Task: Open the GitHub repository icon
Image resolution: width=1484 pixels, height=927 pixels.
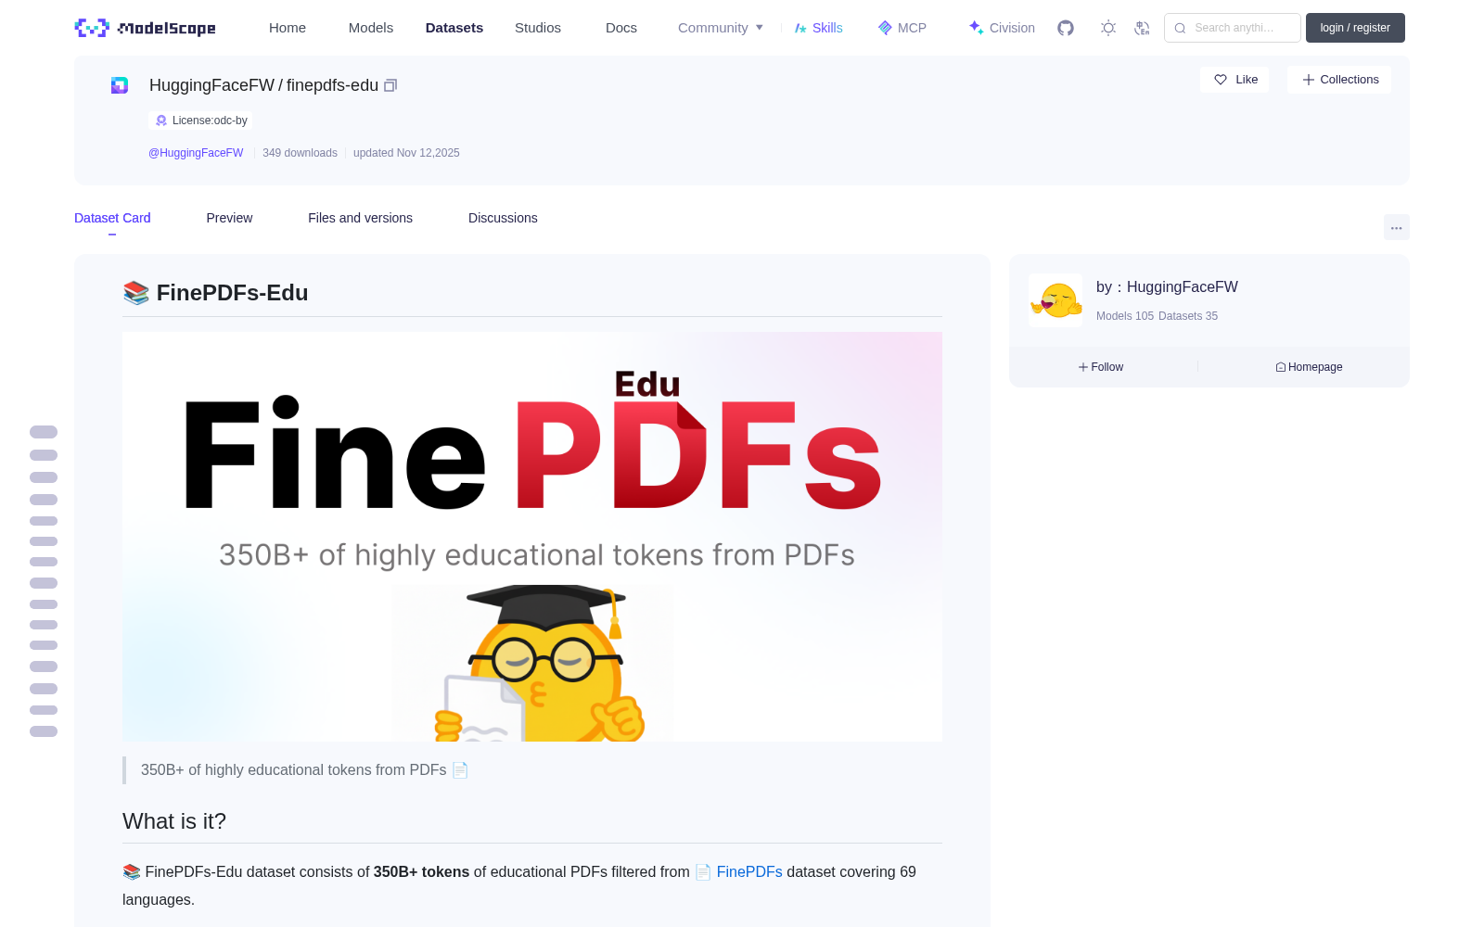Action: coord(1066,28)
